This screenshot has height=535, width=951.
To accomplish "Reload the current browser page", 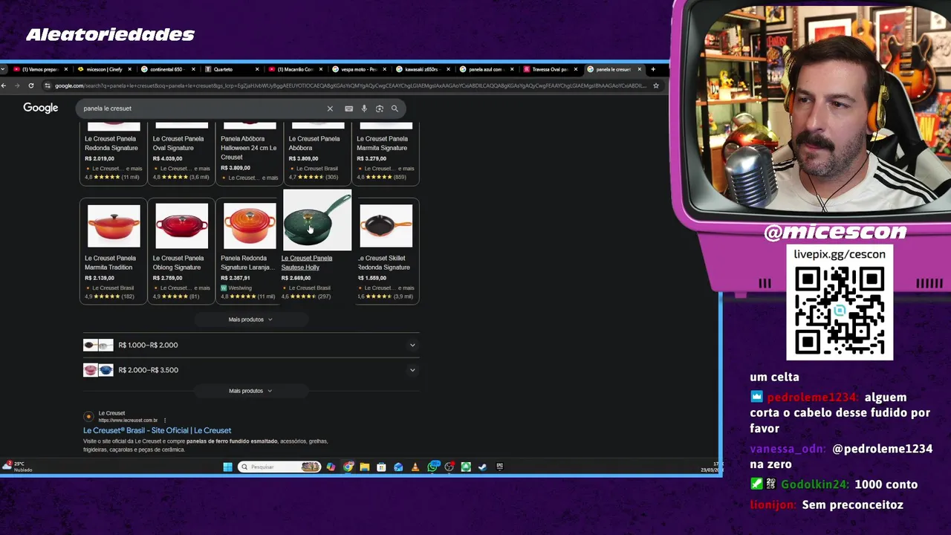I will [30, 85].
